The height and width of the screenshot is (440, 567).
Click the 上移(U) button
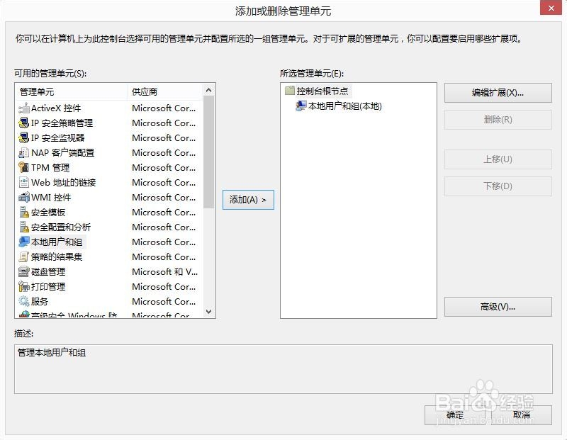[x=498, y=159]
